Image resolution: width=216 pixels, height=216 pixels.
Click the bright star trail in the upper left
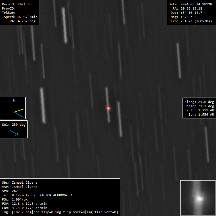[x=64, y=25]
